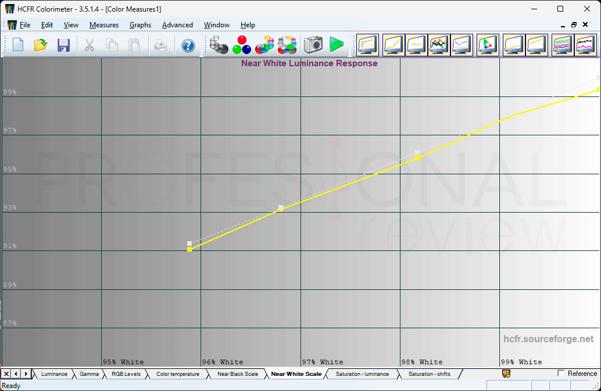Click yellow data point at 98% White
The image size is (601, 391).
click(417, 158)
